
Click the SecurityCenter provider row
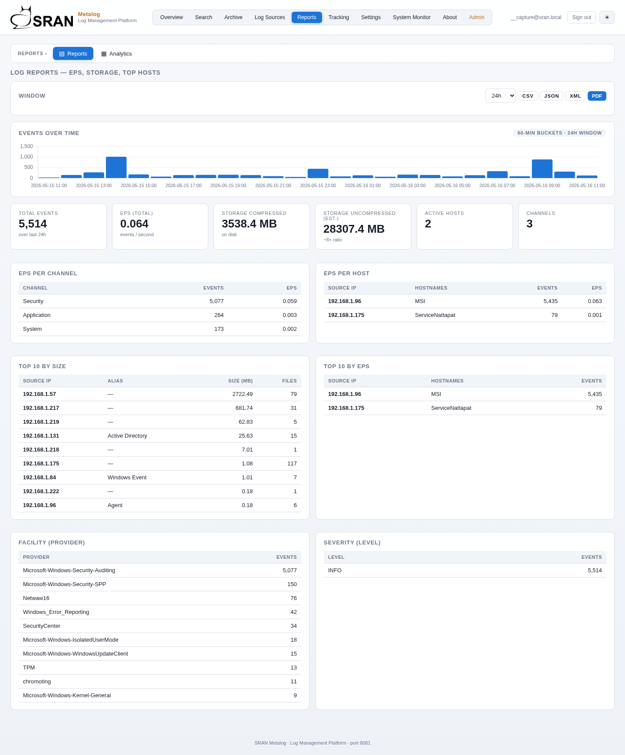160,626
